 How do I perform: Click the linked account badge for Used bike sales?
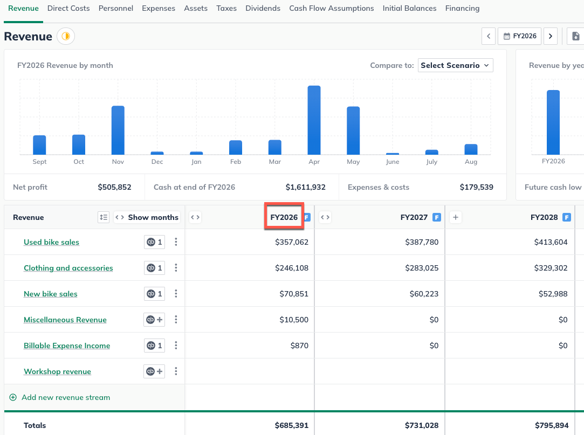(x=155, y=242)
